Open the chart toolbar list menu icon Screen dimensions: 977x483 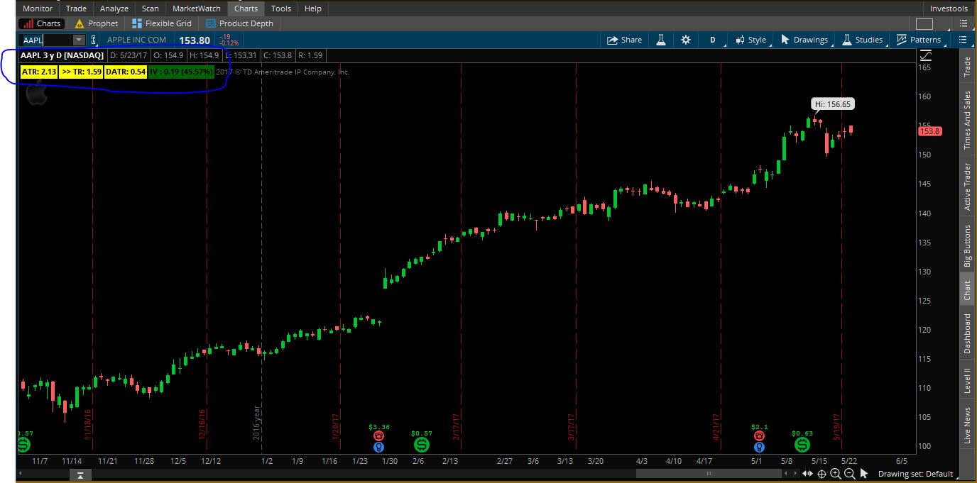(963, 40)
